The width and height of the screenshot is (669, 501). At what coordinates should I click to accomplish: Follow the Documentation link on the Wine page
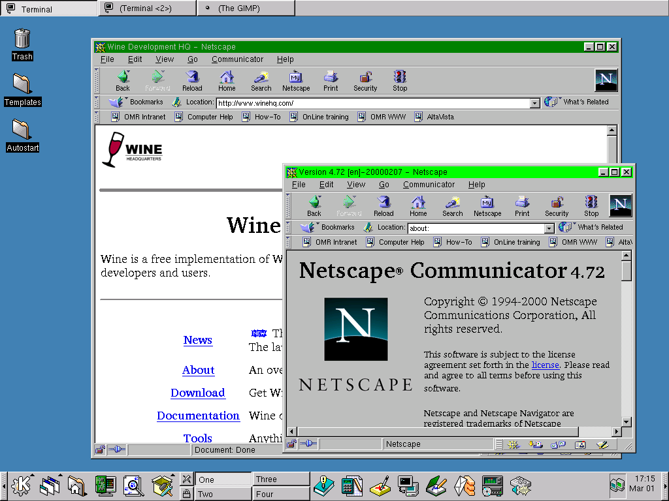[198, 416]
